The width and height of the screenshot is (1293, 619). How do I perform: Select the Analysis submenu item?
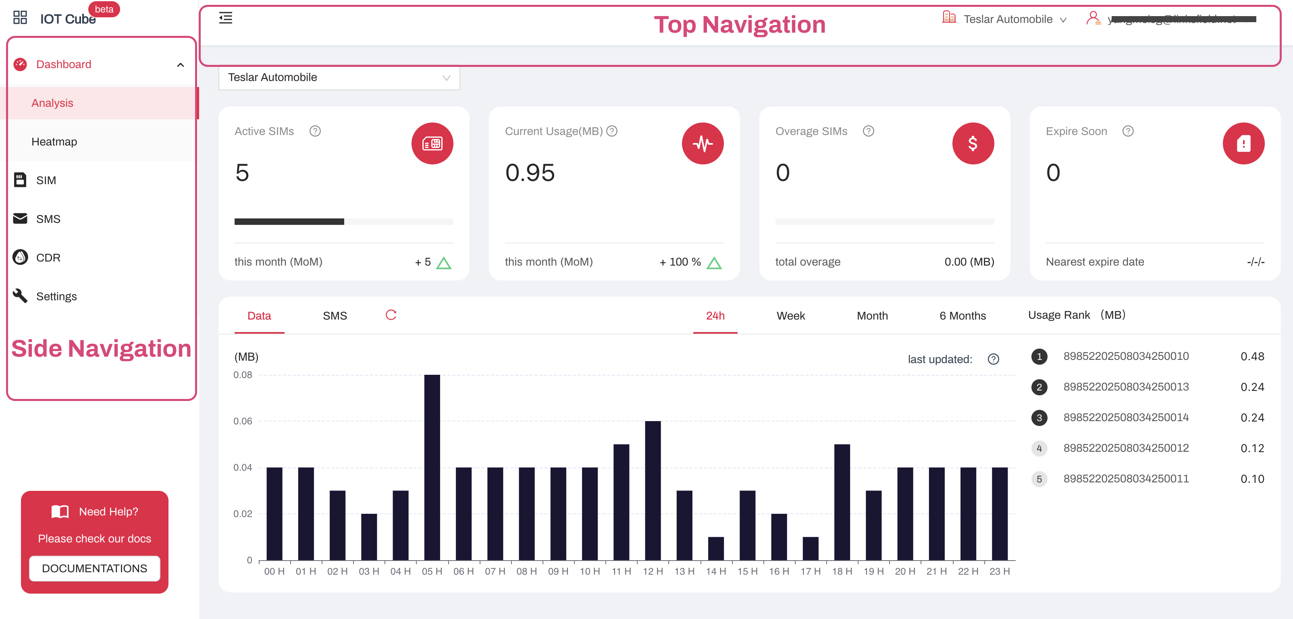(100, 103)
